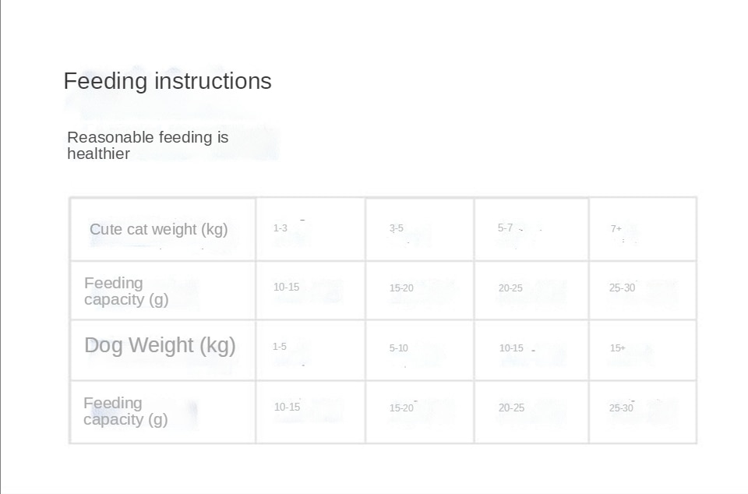Select the "Feeding capacity (g)" label under cat weight

tap(126, 291)
